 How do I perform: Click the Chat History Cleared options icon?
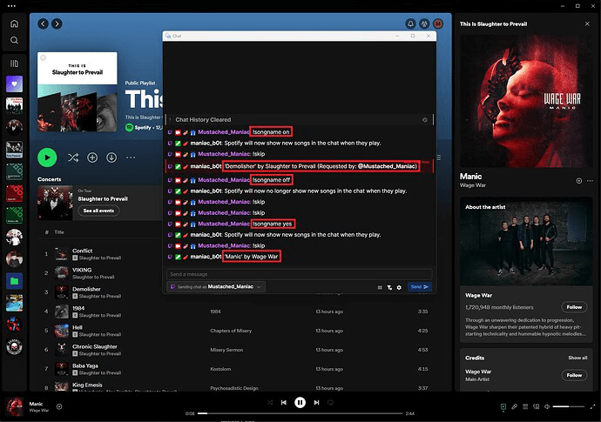point(425,120)
